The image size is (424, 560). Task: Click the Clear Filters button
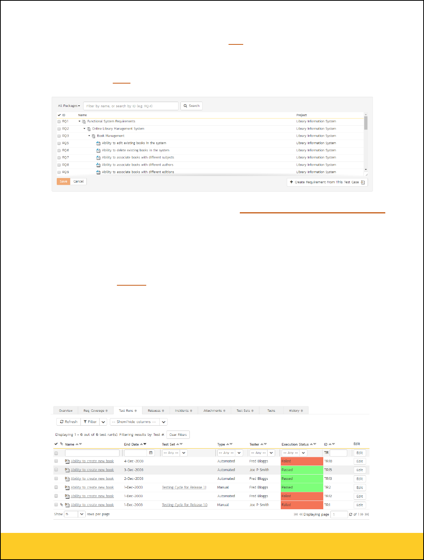pyautogui.click(x=178, y=435)
